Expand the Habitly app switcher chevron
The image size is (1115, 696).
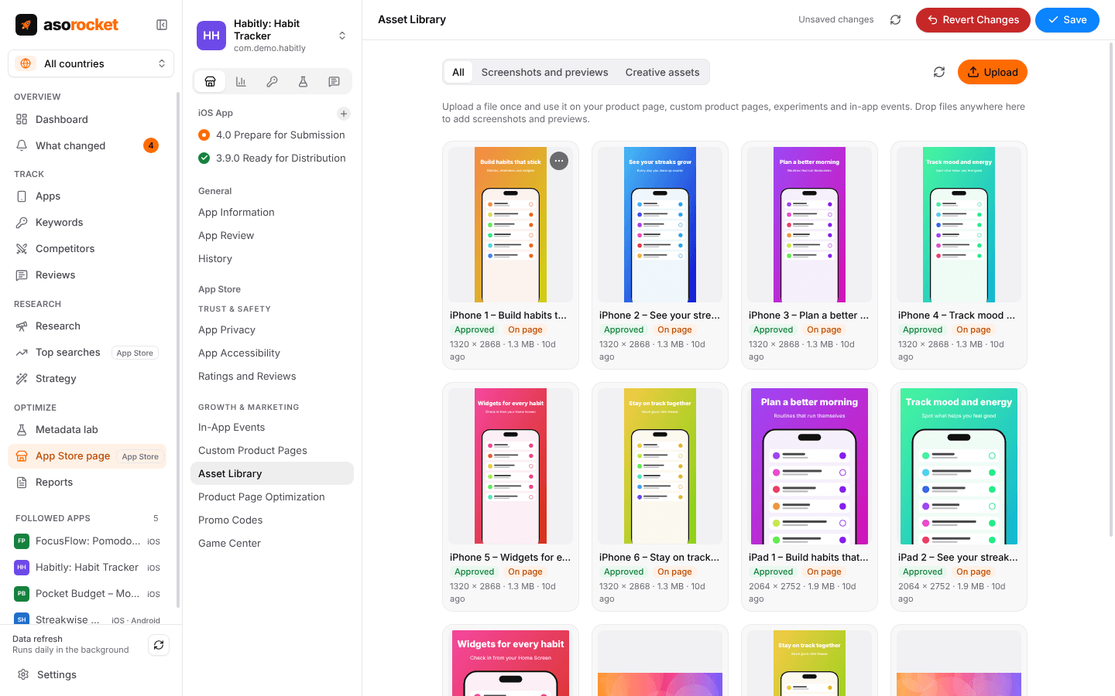coord(342,36)
